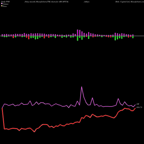Click the '4M' volume end label
The width and height of the screenshot is (144, 144).
[x=138, y=104]
